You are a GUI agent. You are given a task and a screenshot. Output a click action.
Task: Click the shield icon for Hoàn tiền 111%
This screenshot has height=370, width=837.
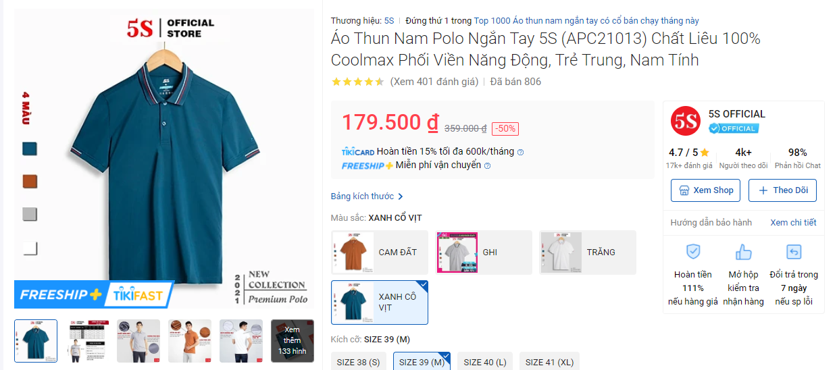coord(693,252)
